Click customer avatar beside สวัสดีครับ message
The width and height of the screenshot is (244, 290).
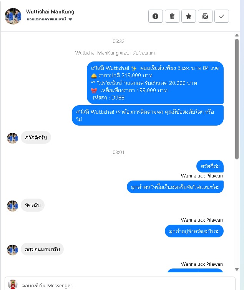pos(13,138)
